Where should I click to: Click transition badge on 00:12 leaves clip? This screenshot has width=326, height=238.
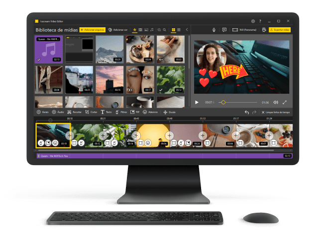[74, 143]
